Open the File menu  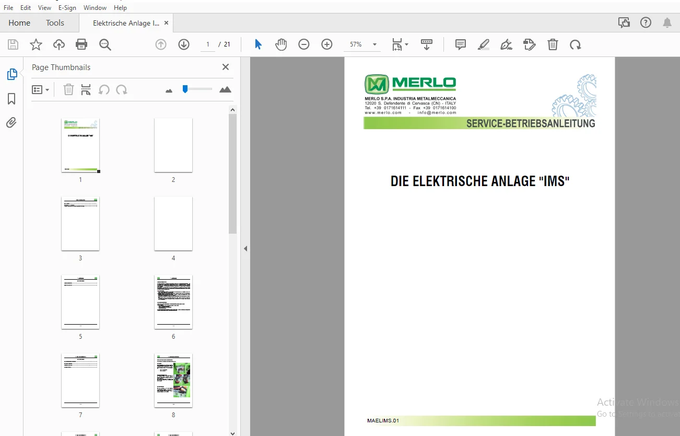click(x=8, y=7)
